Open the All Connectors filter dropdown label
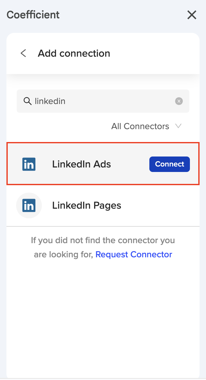Screen dimensions: 206x380 coord(140,126)
